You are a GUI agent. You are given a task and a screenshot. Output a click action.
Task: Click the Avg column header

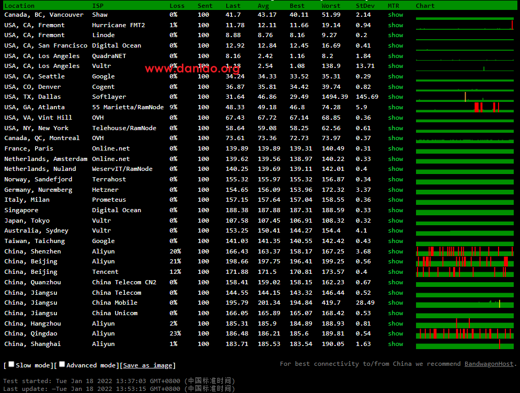[x=263, y=6]
